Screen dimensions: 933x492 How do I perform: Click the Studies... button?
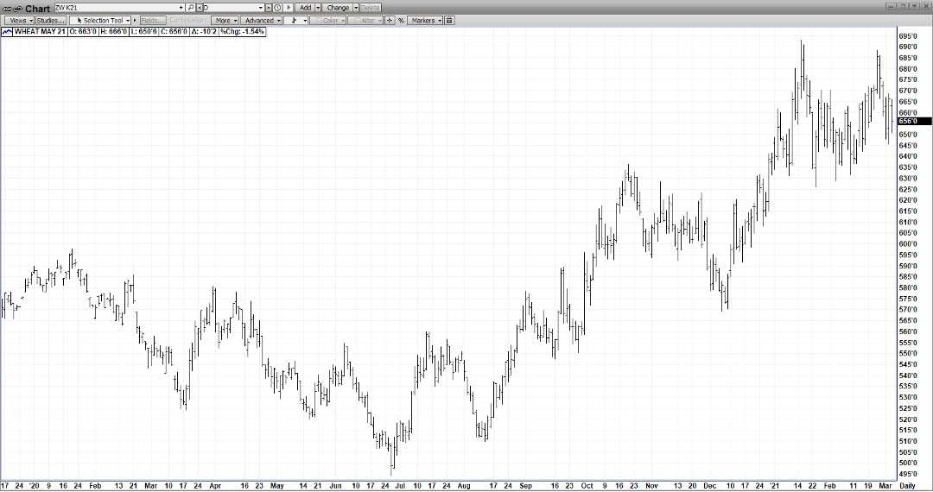pos(50,20)
